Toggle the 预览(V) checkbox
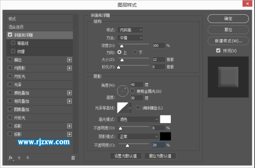The width and height of the screenshot is (255, 168). 218,51
